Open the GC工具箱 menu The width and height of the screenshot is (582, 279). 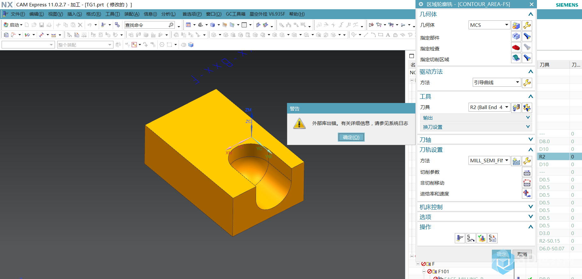pyautogui.click(x=236, y=14)
